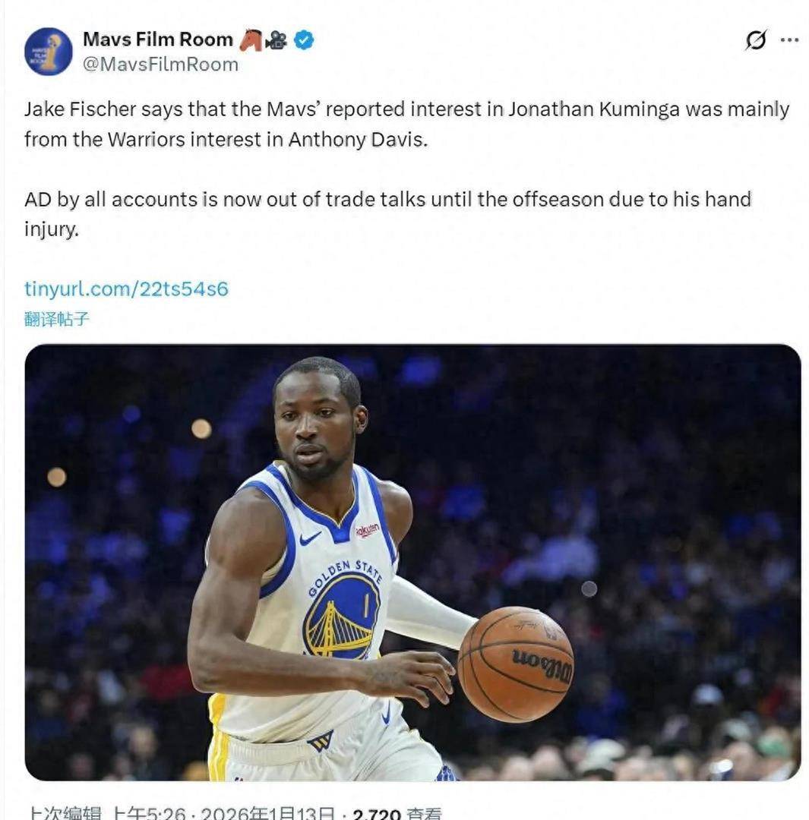Viewport: 809px width, 820px height.
Task: Click the Golden State jersey logo in photo
Action: pyautogui.click(x=342, y=612)
